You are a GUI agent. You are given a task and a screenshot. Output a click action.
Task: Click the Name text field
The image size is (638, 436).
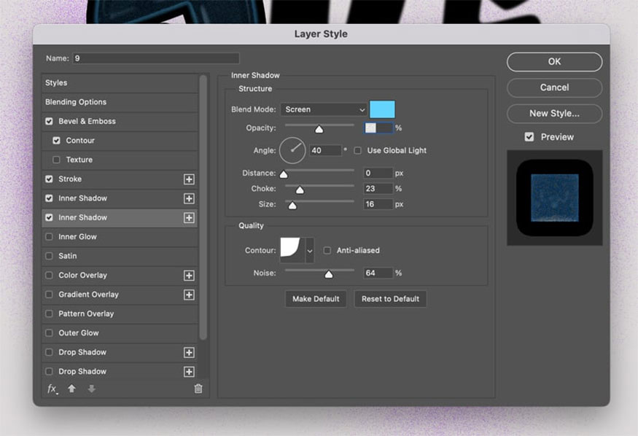(155, 58)
